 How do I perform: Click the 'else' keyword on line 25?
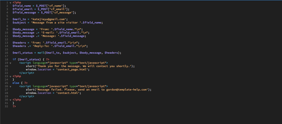point(16,83)
